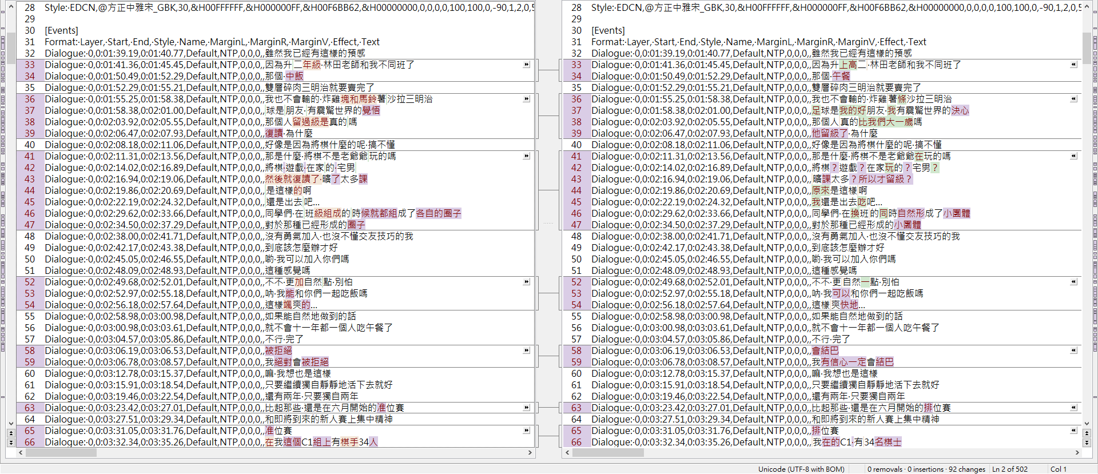
Task: Click left pane horizontal scrollbar left arrow
Action: point(21,452)
